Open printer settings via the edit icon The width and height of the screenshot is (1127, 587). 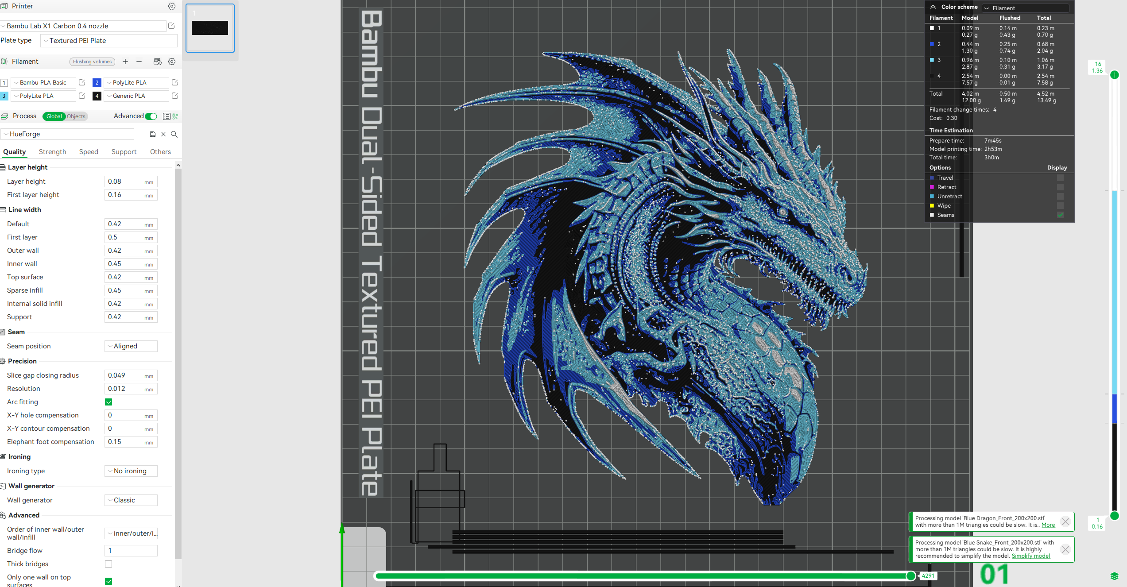click(171, 26)
